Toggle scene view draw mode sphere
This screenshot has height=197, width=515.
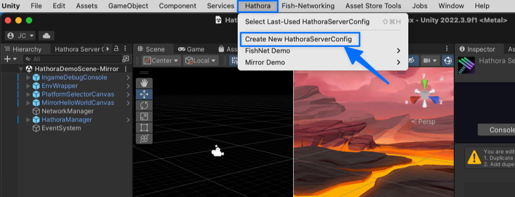click(x=447, y=60)
